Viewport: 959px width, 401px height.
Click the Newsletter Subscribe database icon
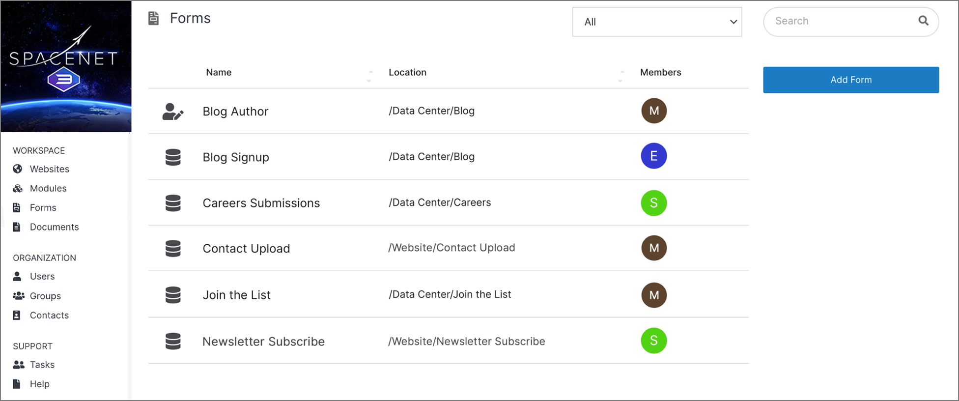(x=173, y=341)
